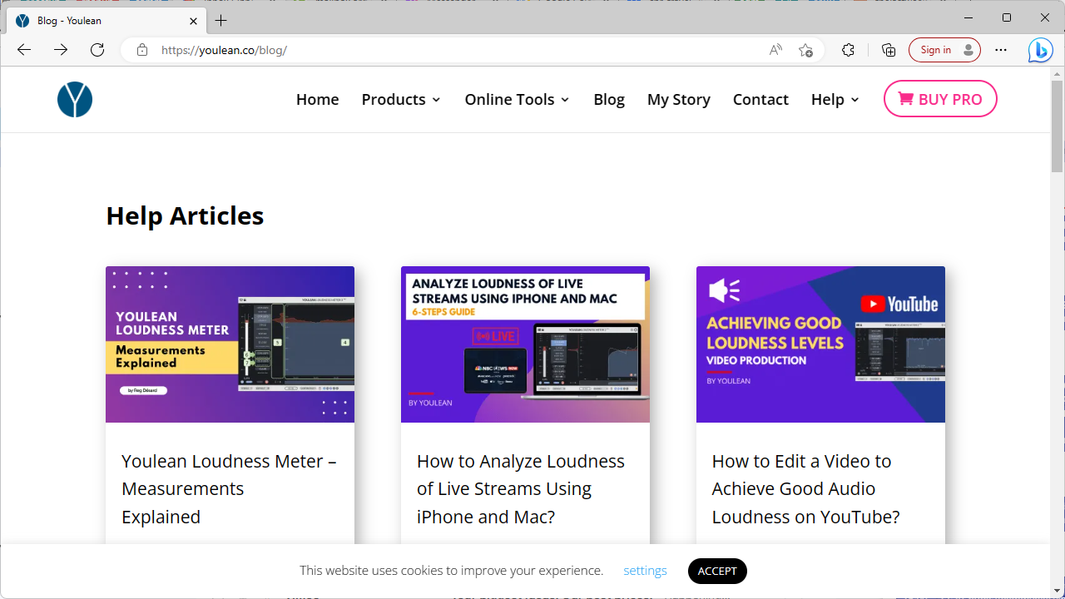
Task: Open the Contact page link
Action: [760, 100]
